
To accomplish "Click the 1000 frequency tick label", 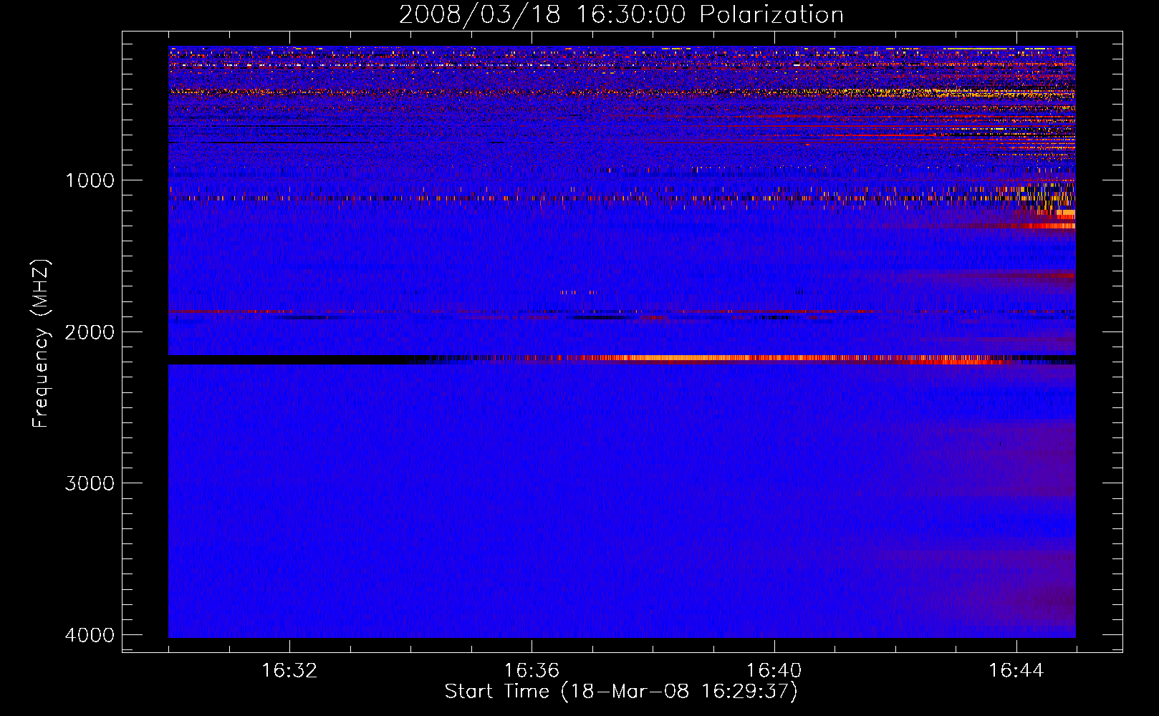I will [x=90, y=180].
